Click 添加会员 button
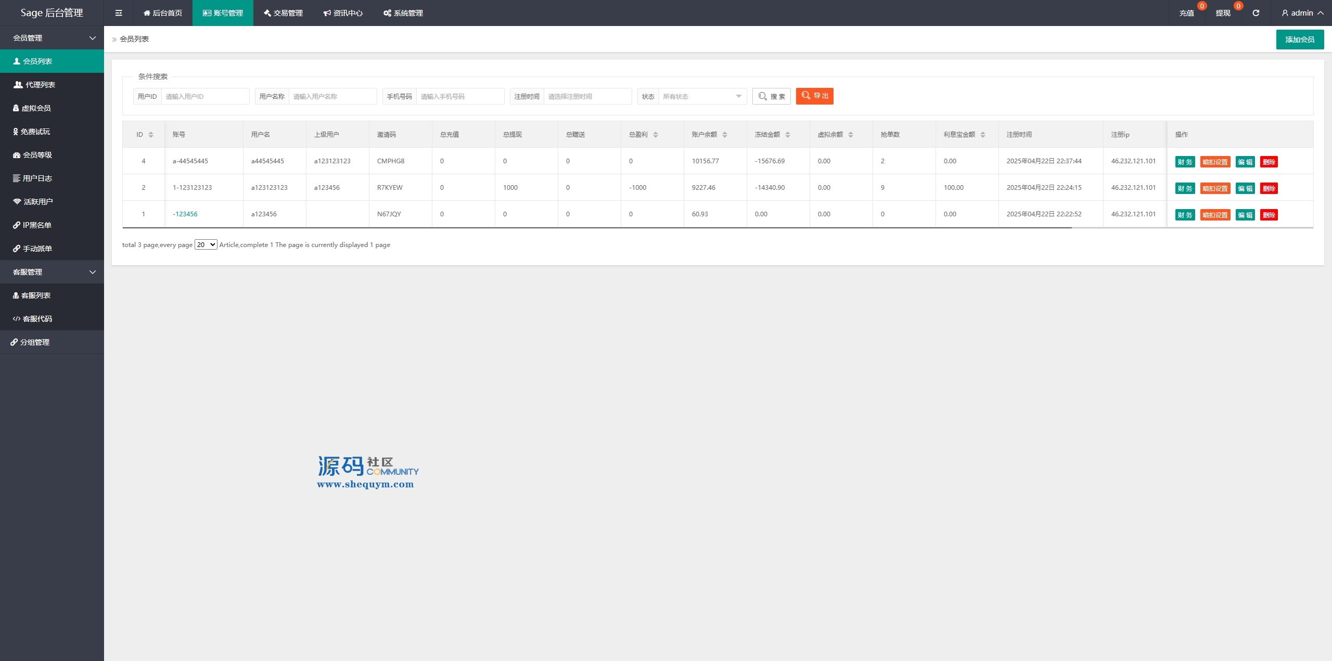This screenshot has height=661, width=1332. [1299, 40]
